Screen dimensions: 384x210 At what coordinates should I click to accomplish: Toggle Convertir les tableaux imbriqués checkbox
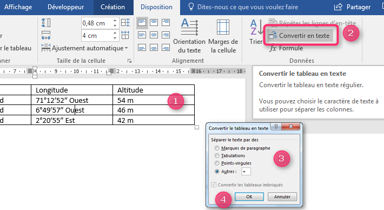[x=214, y=185]
